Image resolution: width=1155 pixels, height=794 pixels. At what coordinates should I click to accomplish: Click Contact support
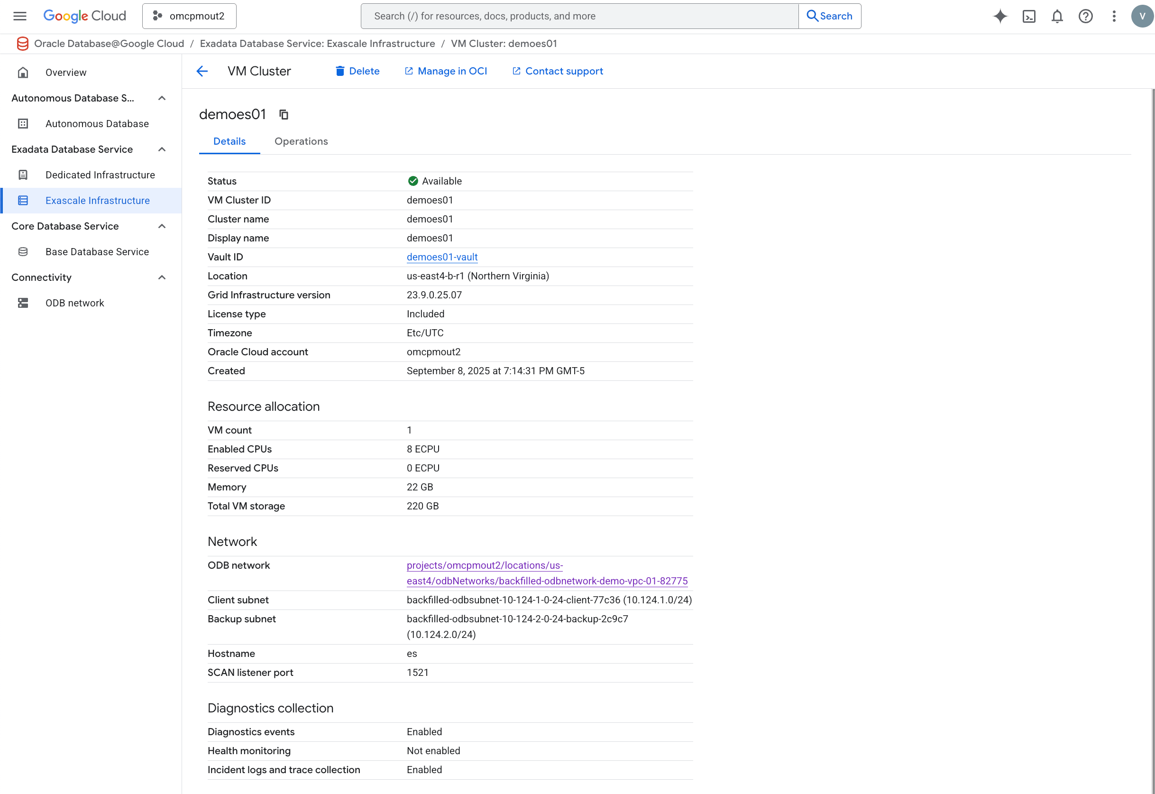click(x=558, y=71)
